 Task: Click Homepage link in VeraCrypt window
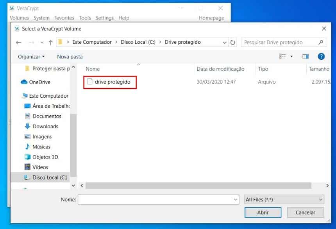click(x=211, y=18)
